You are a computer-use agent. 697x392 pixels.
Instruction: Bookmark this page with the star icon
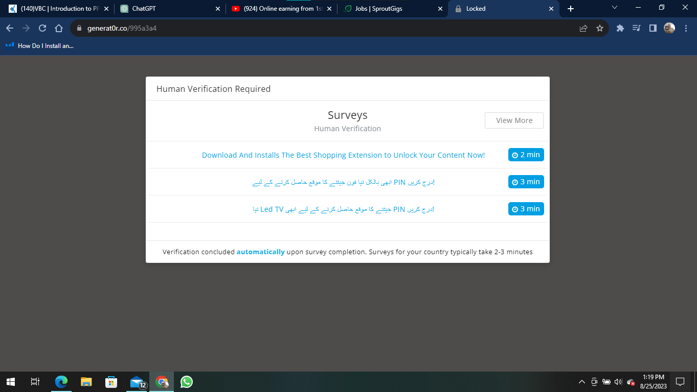pyautogui.click(x=600, y=28)
